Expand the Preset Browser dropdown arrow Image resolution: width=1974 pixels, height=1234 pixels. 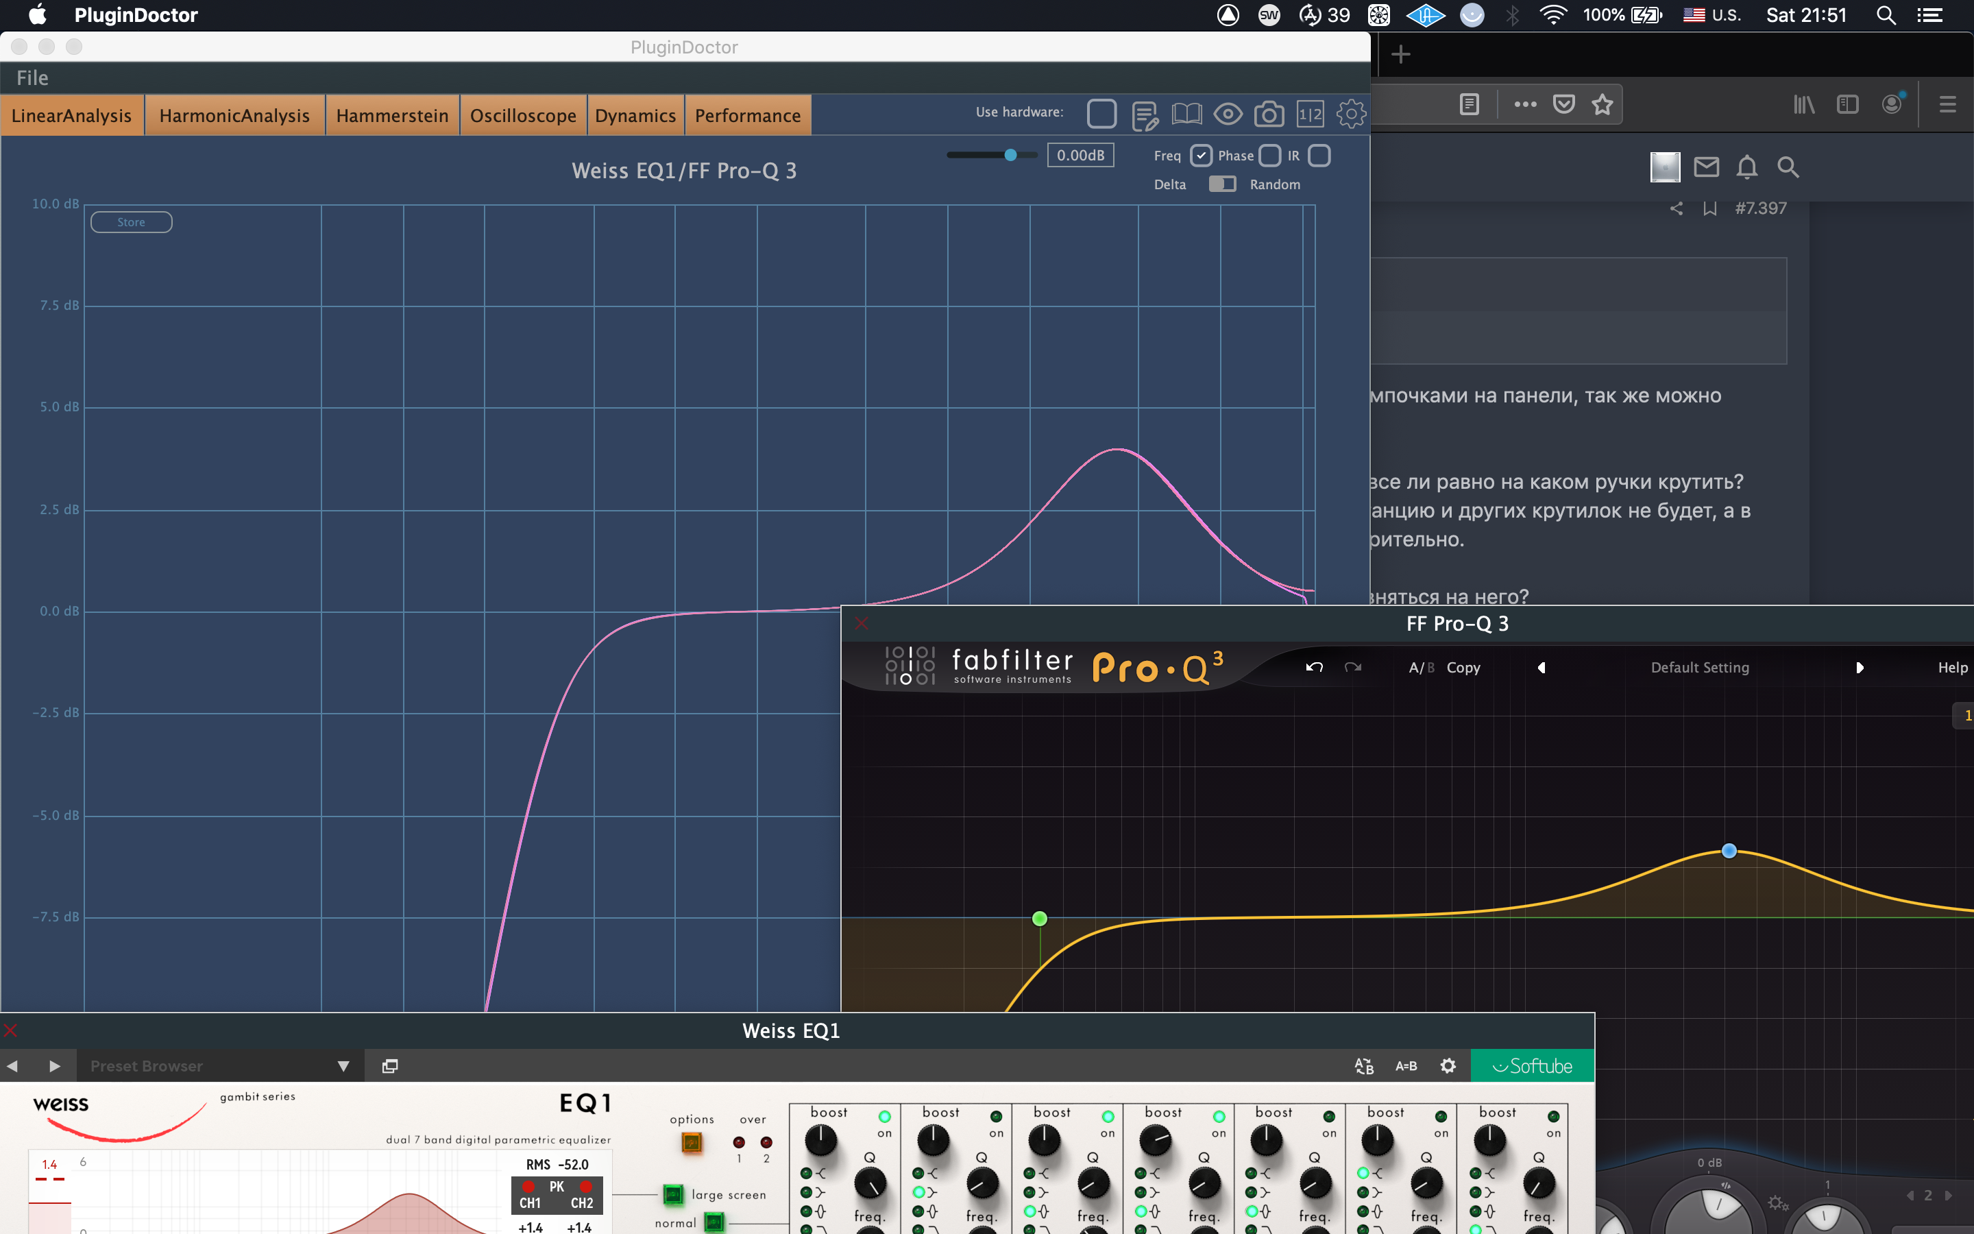(343, 1066)
